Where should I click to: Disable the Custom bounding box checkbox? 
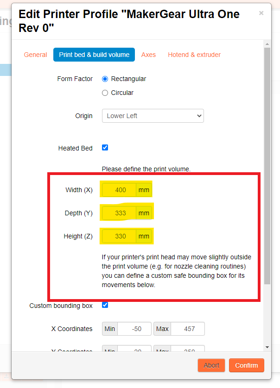pyautogui.click(x=105, y=305)
